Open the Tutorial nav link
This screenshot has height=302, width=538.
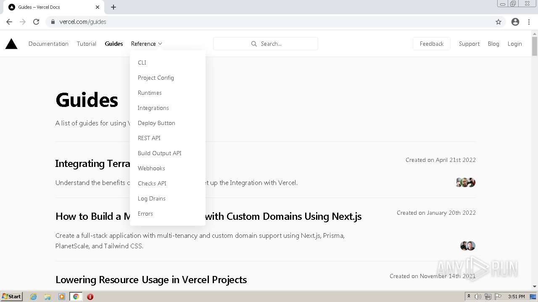point(87,44)
